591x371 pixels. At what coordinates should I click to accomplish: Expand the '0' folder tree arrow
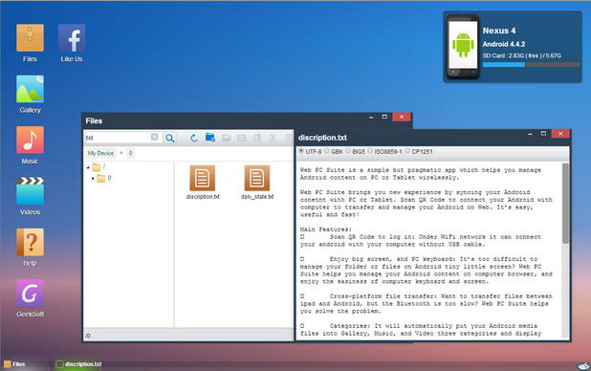coord(93,178)
